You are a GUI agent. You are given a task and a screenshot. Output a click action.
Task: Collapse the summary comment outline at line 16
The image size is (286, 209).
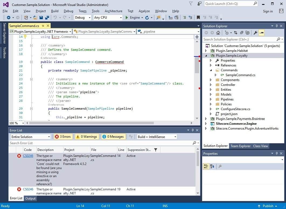pyautogui.click(x=31, y=45)
